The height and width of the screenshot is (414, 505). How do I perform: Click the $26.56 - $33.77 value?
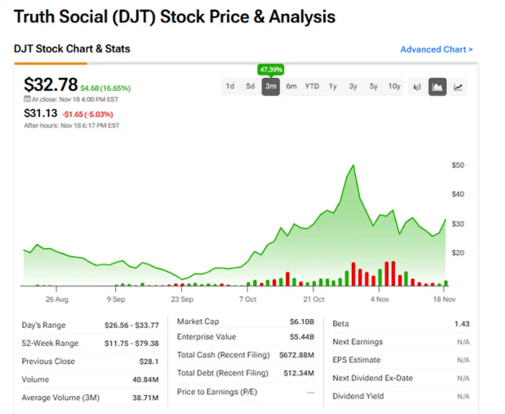[x=132, y=325]
